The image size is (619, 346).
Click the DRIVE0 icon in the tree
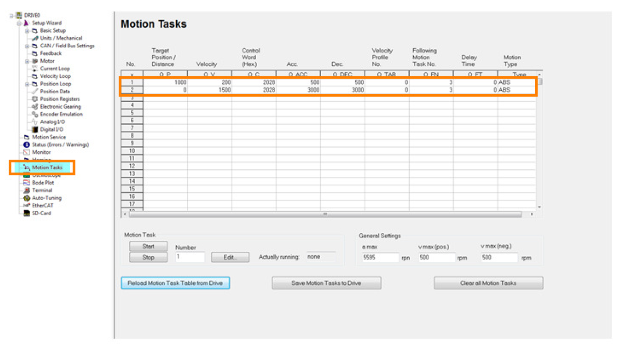click(19, 15)
